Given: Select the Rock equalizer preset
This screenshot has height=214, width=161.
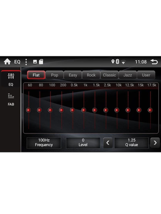Looking at the screenshot, I should pos(91,75).
